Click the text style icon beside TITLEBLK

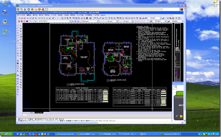pos(151,21)
